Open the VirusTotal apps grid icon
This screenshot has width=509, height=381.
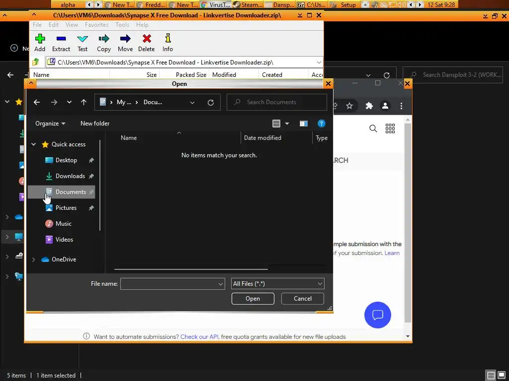(x=390, y=128)
